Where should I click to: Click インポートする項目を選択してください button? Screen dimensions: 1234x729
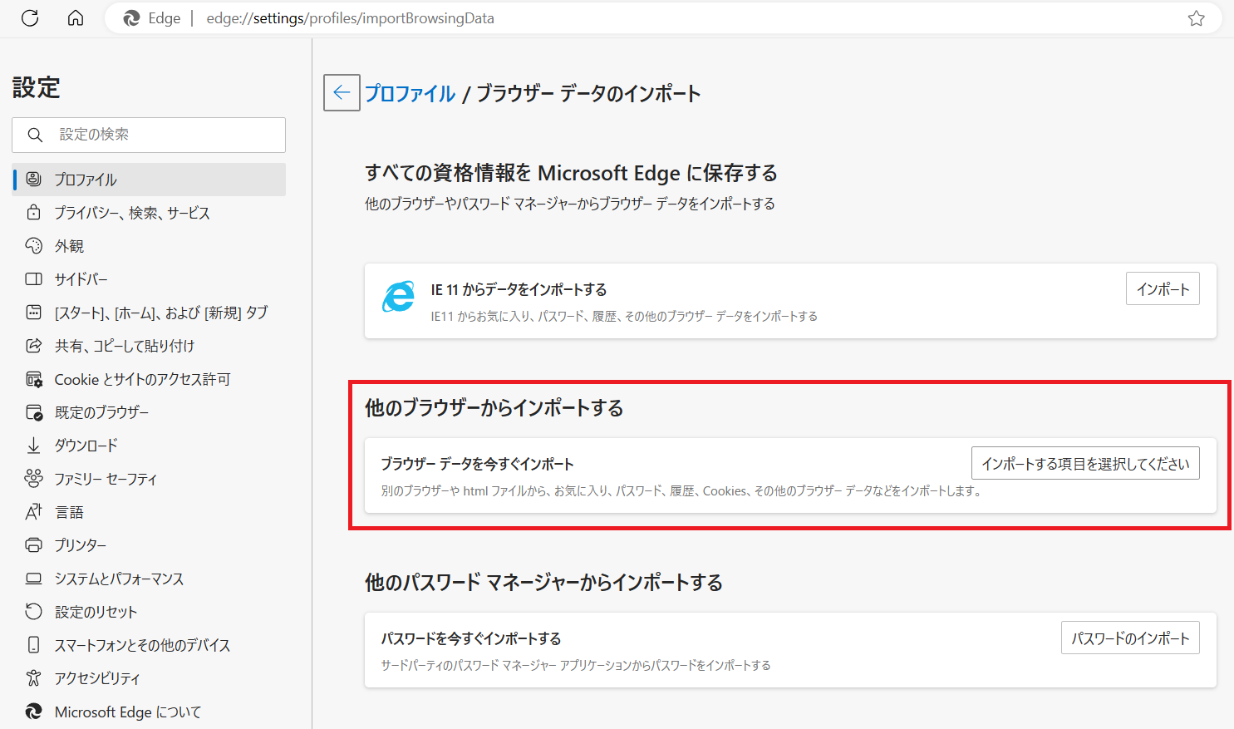[x=1085, y=463]
